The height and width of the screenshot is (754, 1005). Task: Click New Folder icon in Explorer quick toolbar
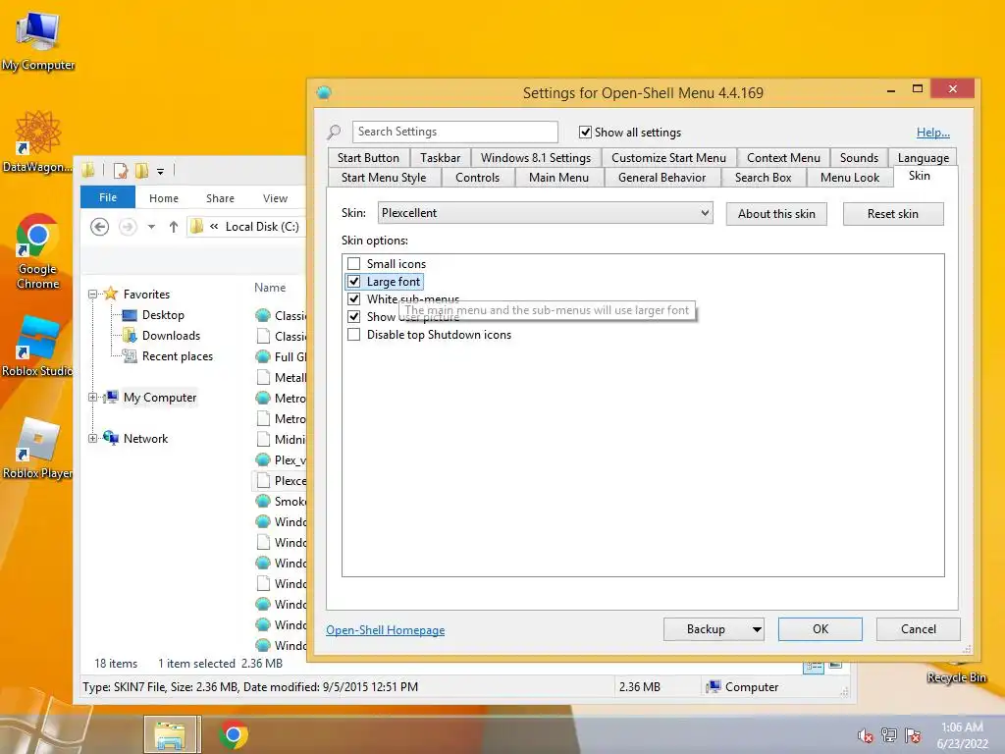click(141, 171)
